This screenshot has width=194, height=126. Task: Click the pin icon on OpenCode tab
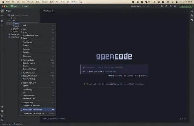[53, 11]
